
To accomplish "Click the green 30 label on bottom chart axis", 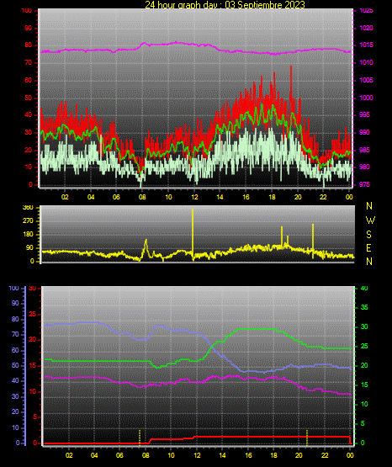I will [x=364, y=326].
